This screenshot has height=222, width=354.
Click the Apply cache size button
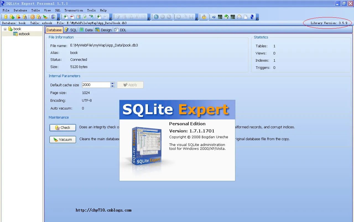coord(130,85)
